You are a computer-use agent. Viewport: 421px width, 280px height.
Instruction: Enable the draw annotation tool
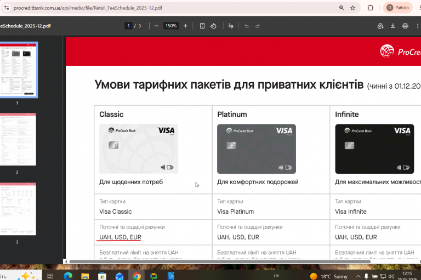[x=231, y=26]
